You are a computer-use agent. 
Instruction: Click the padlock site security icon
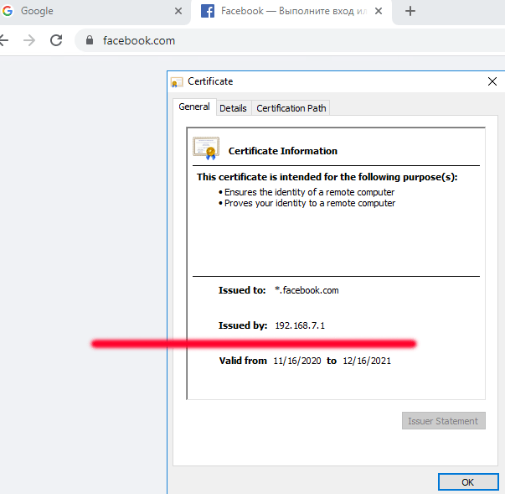[90, 40]
